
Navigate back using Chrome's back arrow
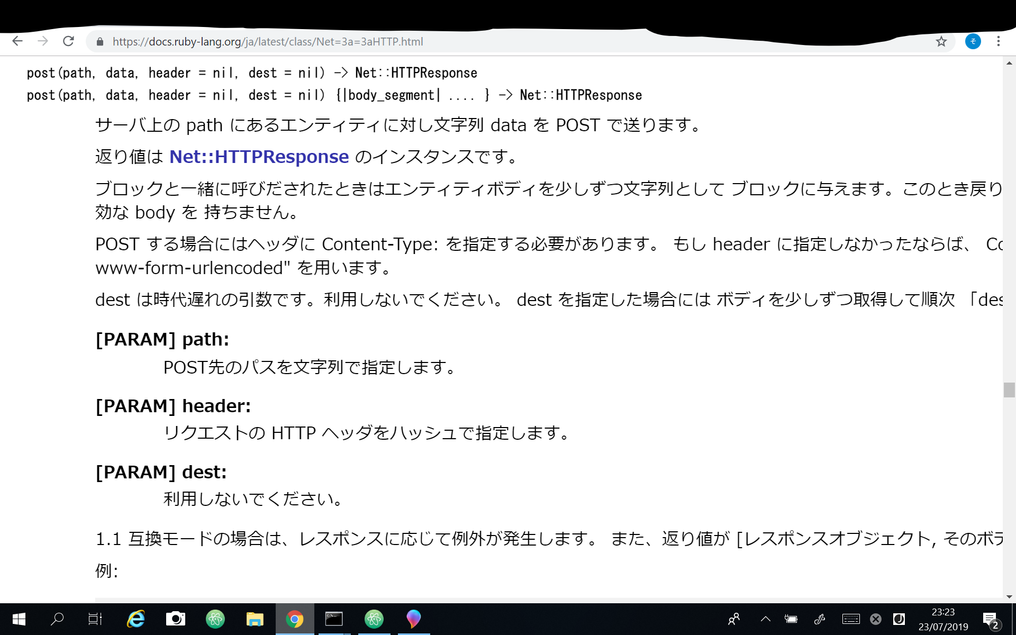point(17,41)
